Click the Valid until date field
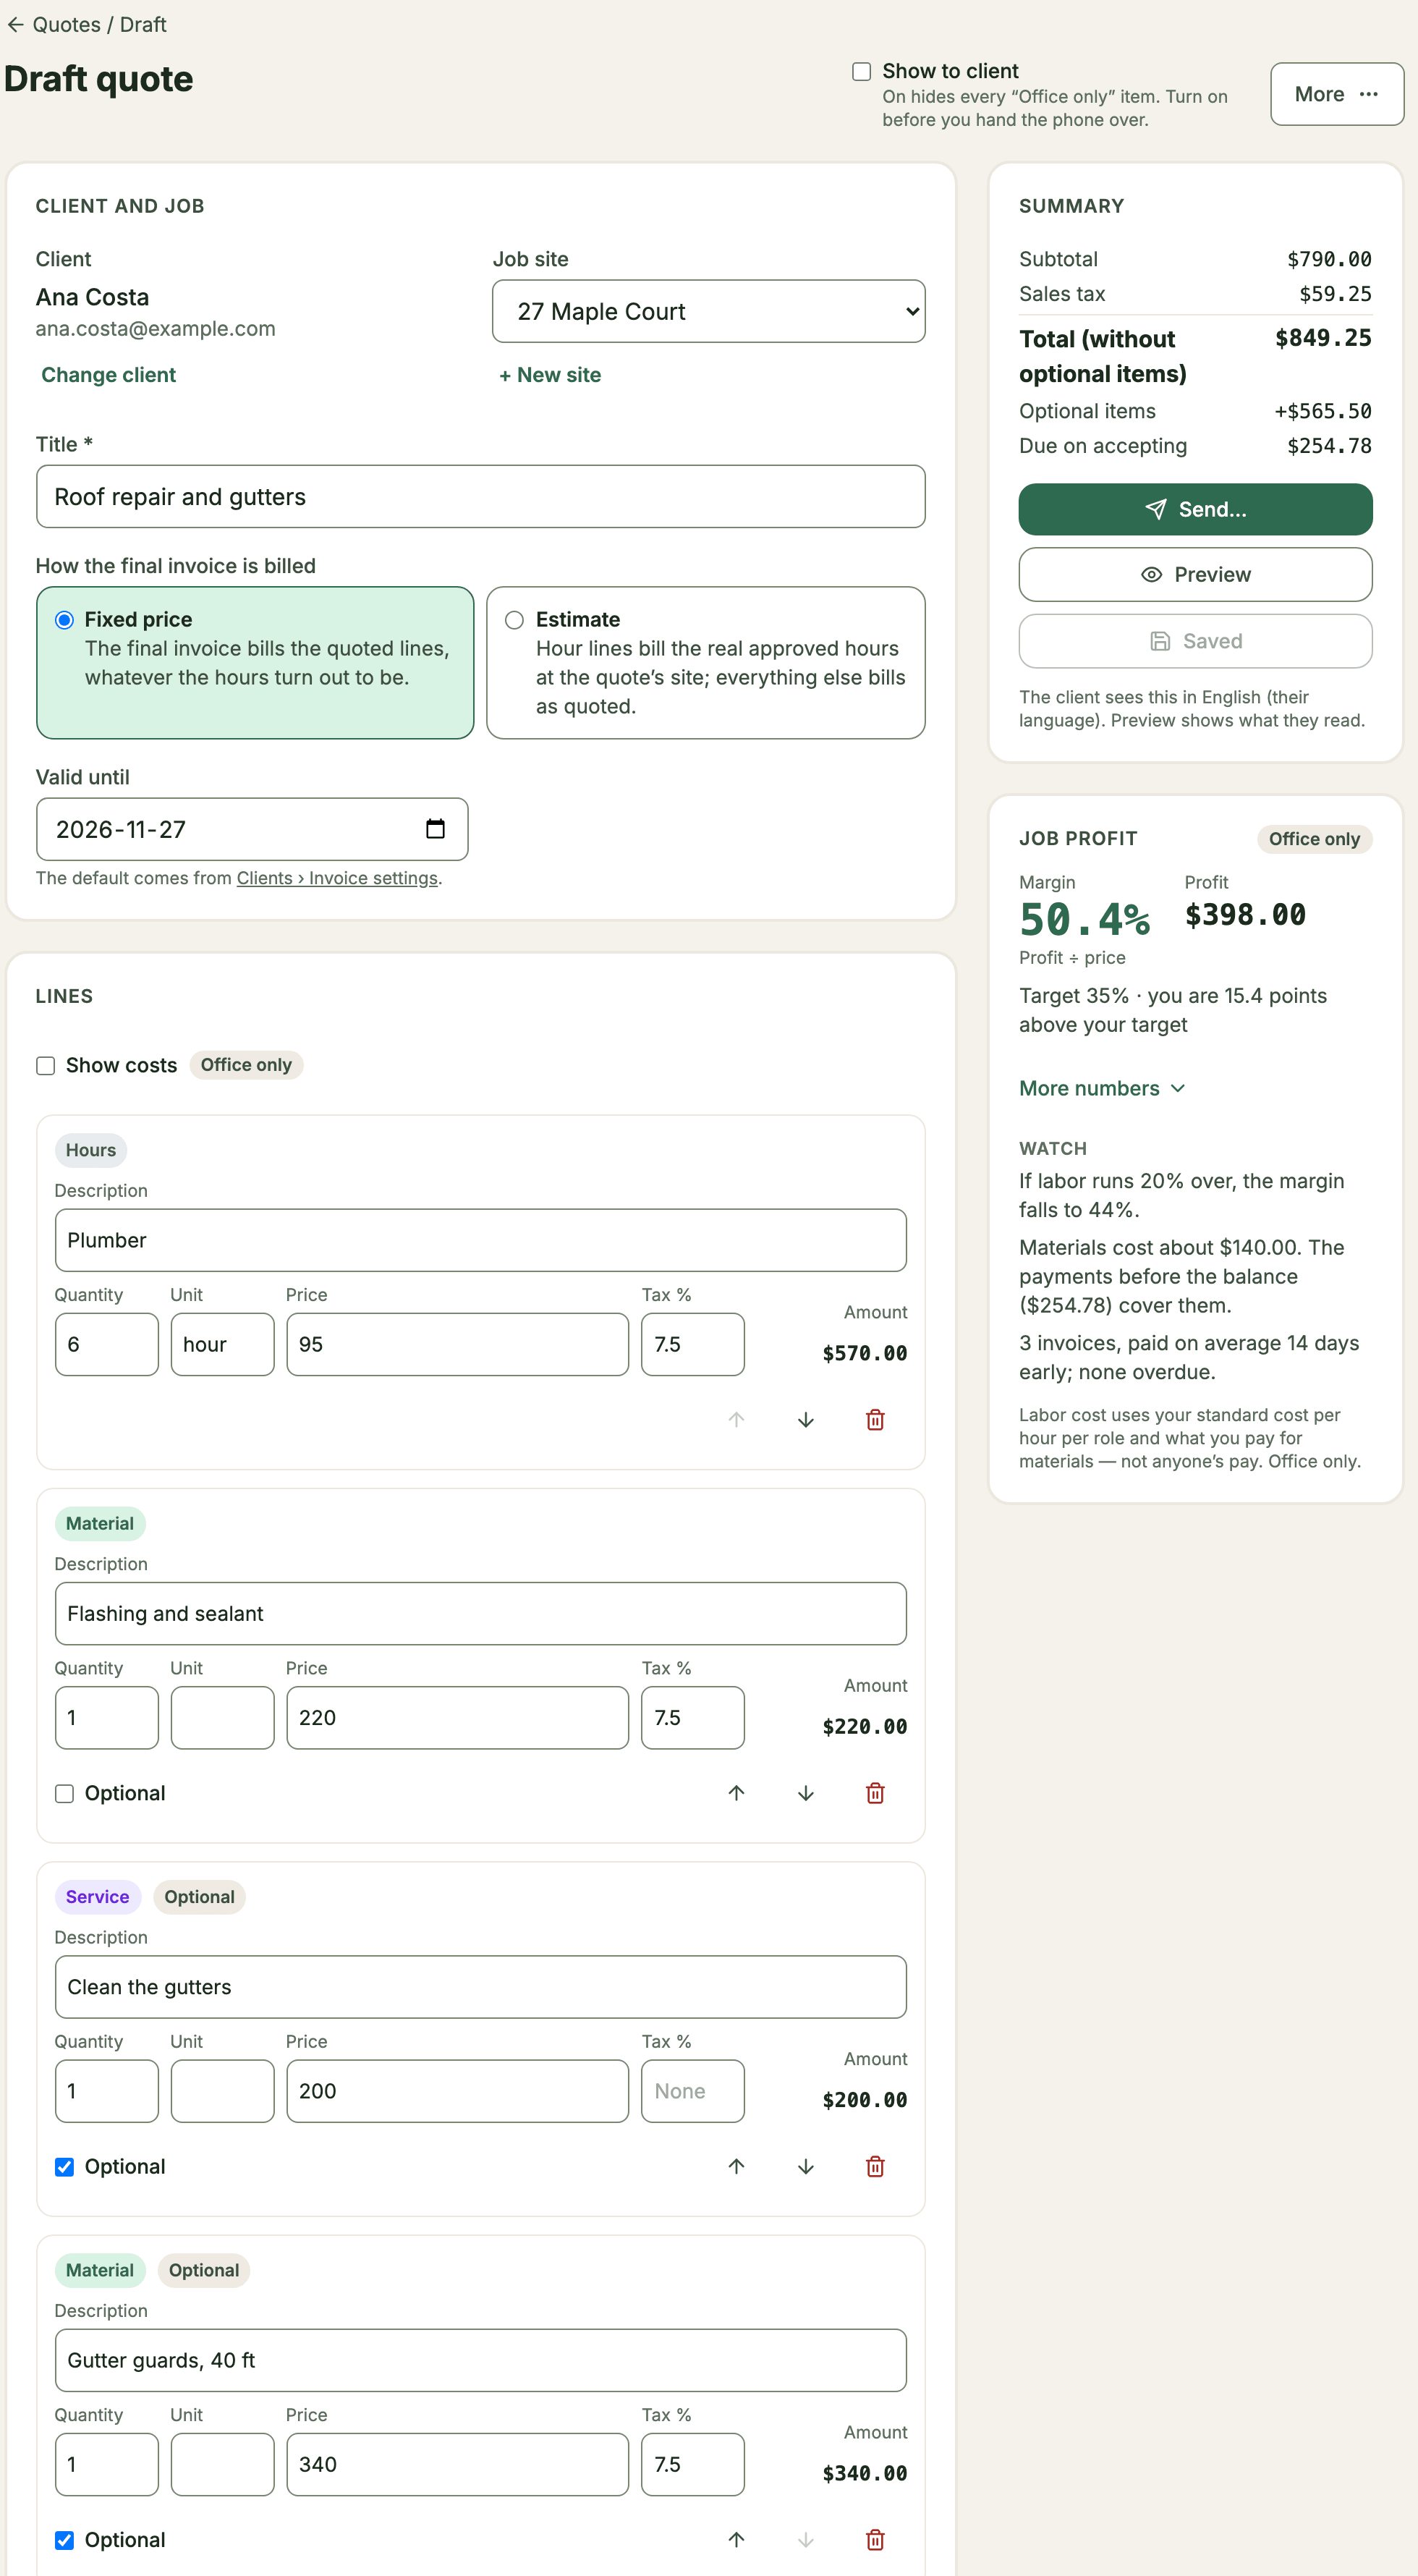 (252, 829)
